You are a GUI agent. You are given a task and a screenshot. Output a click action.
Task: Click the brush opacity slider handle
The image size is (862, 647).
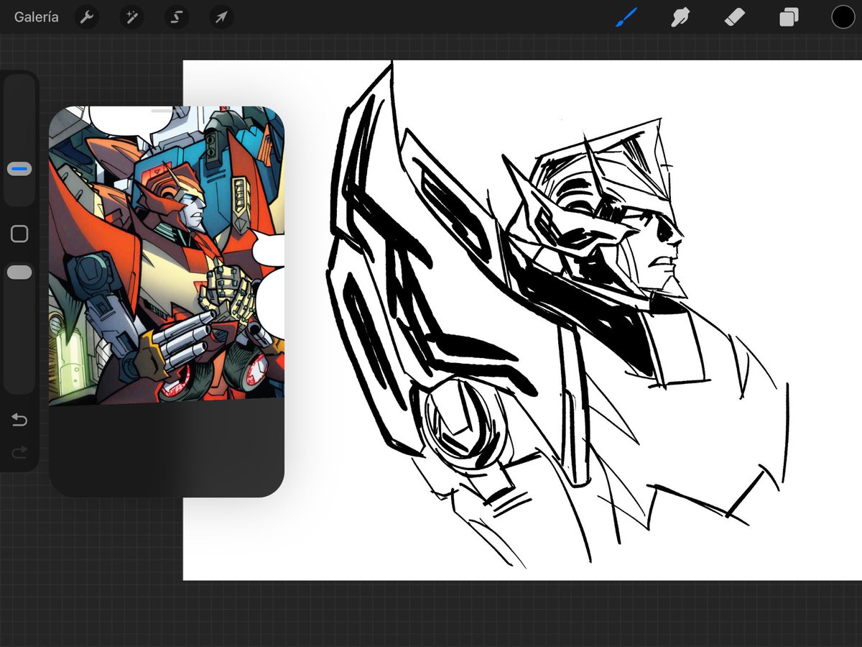(x=19, y=272)
